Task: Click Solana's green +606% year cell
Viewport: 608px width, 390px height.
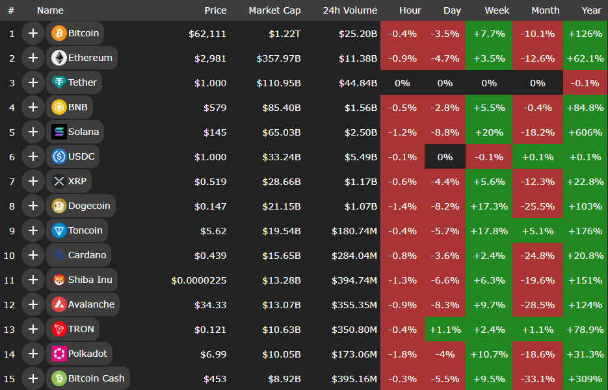Action: pos(585,132)
